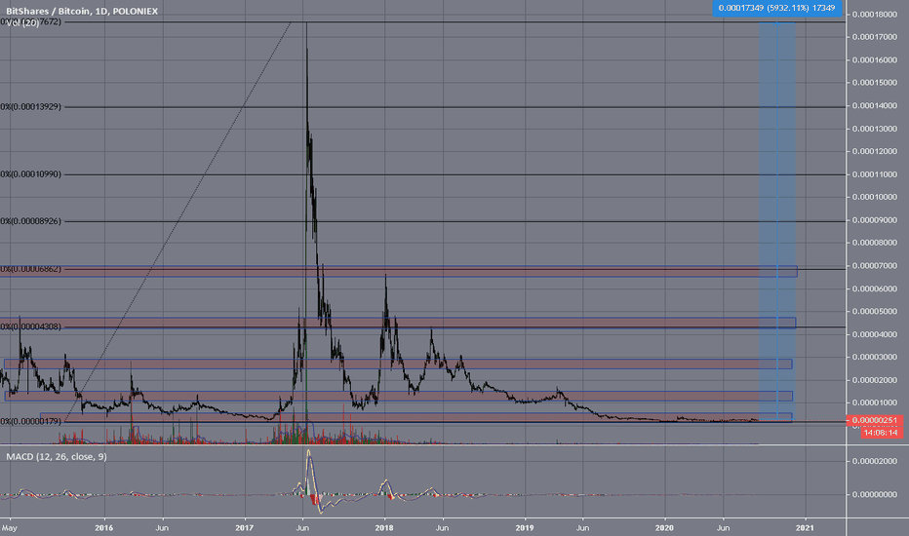Select Fibonacci level label 0.00008926

coord(31,221)
